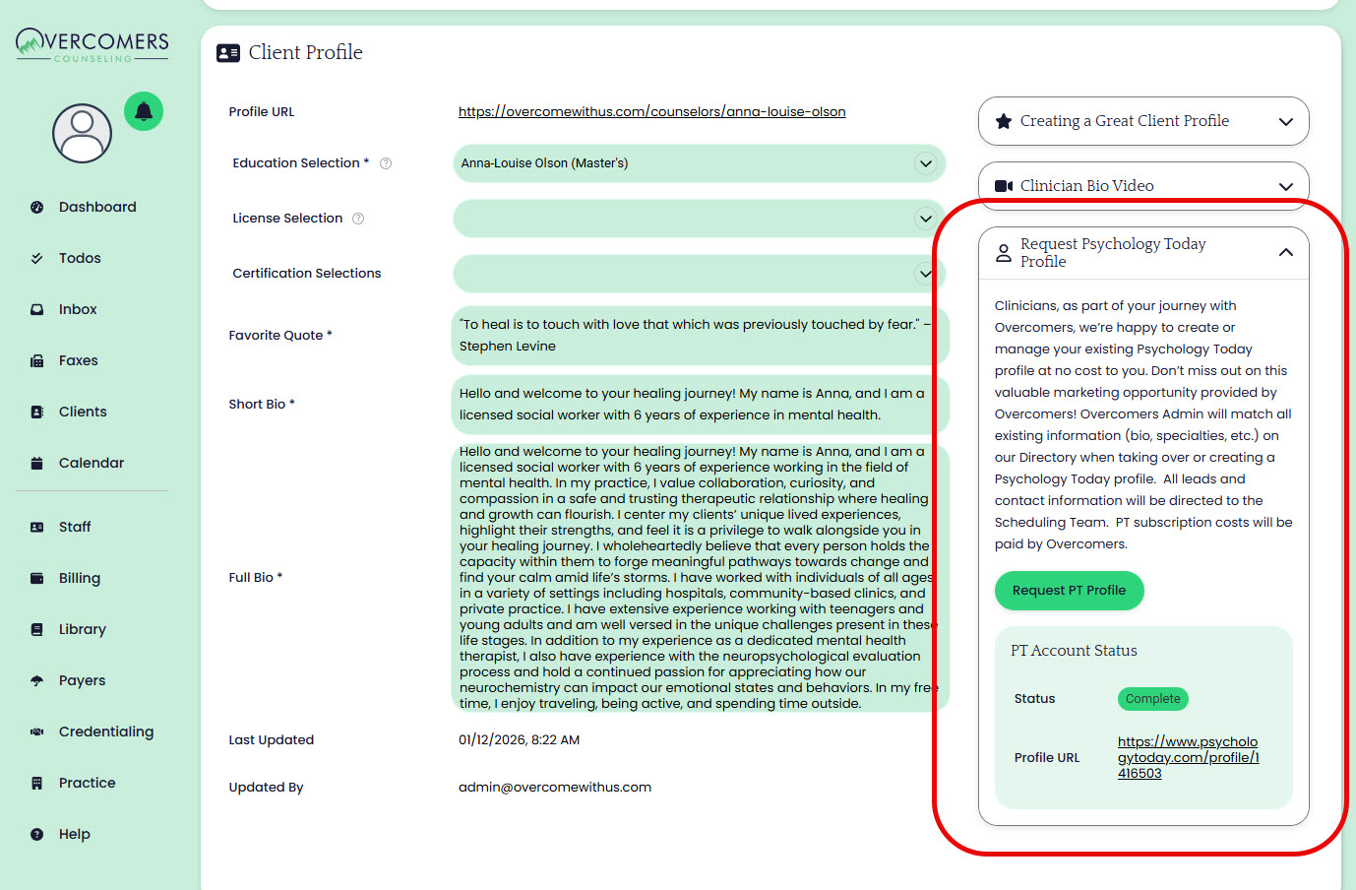
Task: Click the Client Profile ID card icon
Action: click(x=228, y=53)
